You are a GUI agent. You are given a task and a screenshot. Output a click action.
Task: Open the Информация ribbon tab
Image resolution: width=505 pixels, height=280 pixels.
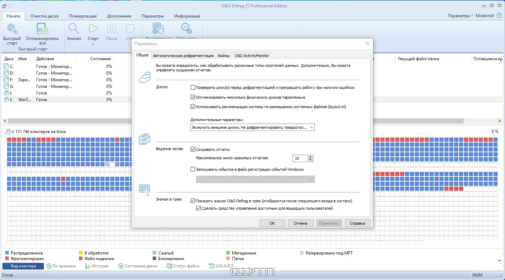point(187,16)
